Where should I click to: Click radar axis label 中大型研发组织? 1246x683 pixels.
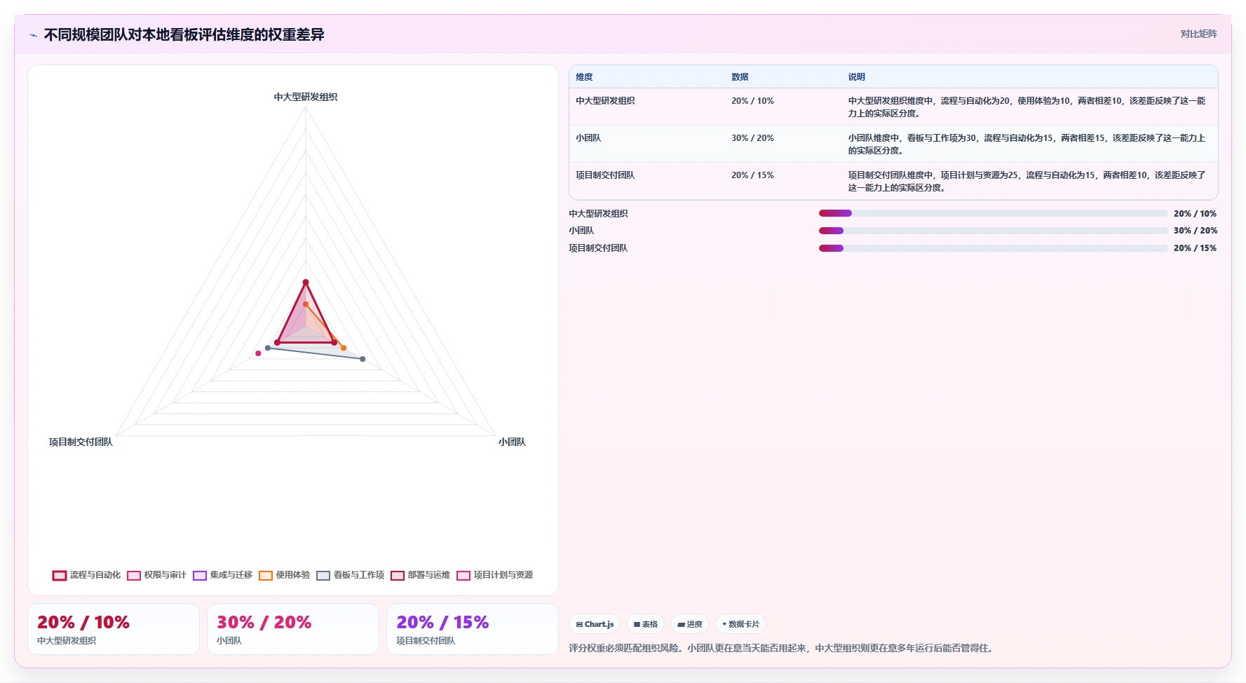tap(306, 97)
